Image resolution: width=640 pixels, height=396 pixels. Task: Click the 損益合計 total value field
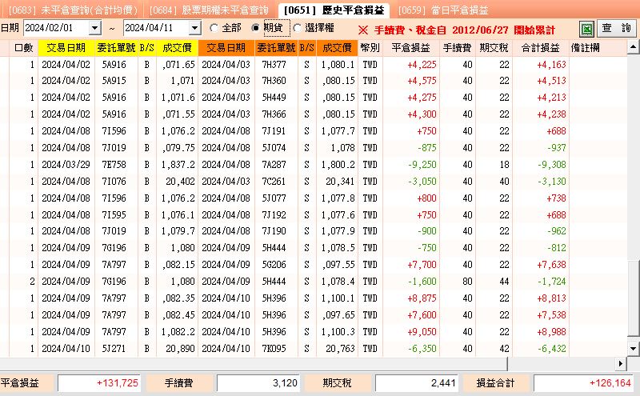[584, 384]
